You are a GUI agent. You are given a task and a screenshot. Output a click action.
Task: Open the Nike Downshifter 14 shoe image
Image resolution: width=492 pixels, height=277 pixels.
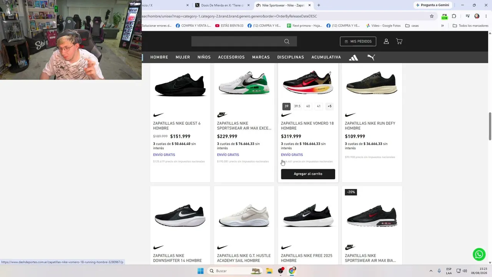pos(180,215)
